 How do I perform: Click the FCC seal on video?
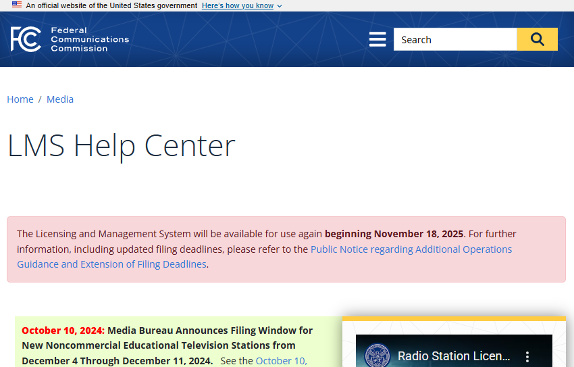(x=377, y=356)
